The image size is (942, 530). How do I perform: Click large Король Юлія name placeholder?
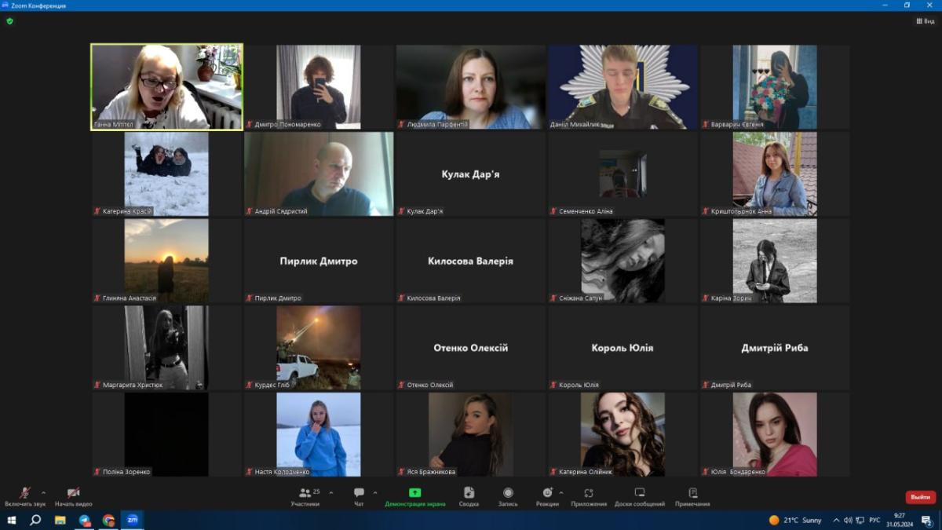click(623, 348)
